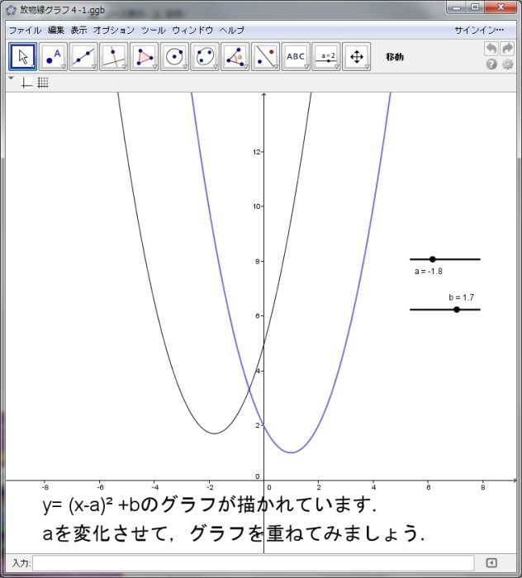The width and height of the screenshot is (522, 578).
Task: Open the オプション menu
Action: [114, 31]
